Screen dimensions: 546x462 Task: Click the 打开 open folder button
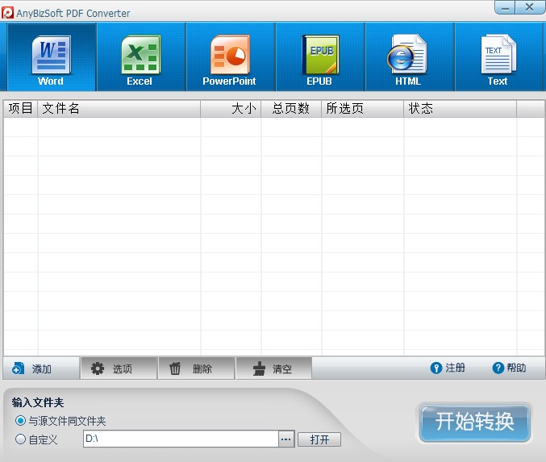(319, 439)
